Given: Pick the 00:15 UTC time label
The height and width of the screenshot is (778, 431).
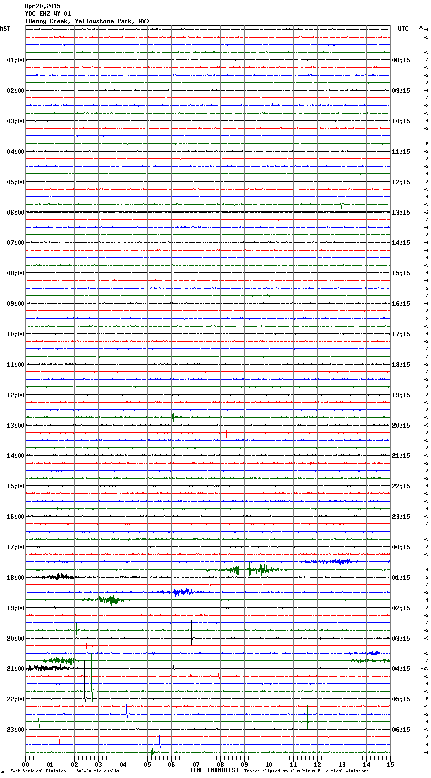Looking at the screenshot, I should click(x=401, y=547).
